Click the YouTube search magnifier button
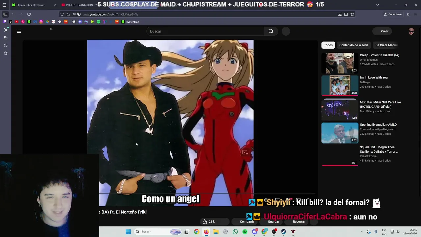This screenshot has width=421, height=237. tap(271, 31)
